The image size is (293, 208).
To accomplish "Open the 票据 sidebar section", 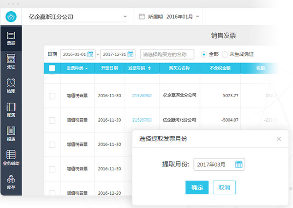I will tap(11, 39).
